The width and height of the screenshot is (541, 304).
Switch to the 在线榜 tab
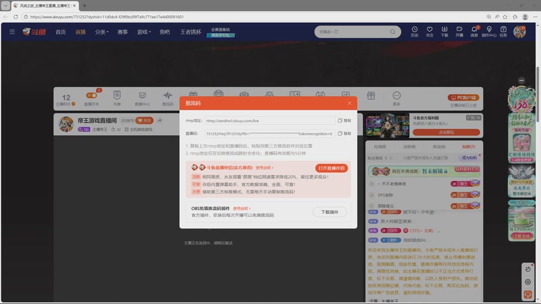[x=380, y=147]
